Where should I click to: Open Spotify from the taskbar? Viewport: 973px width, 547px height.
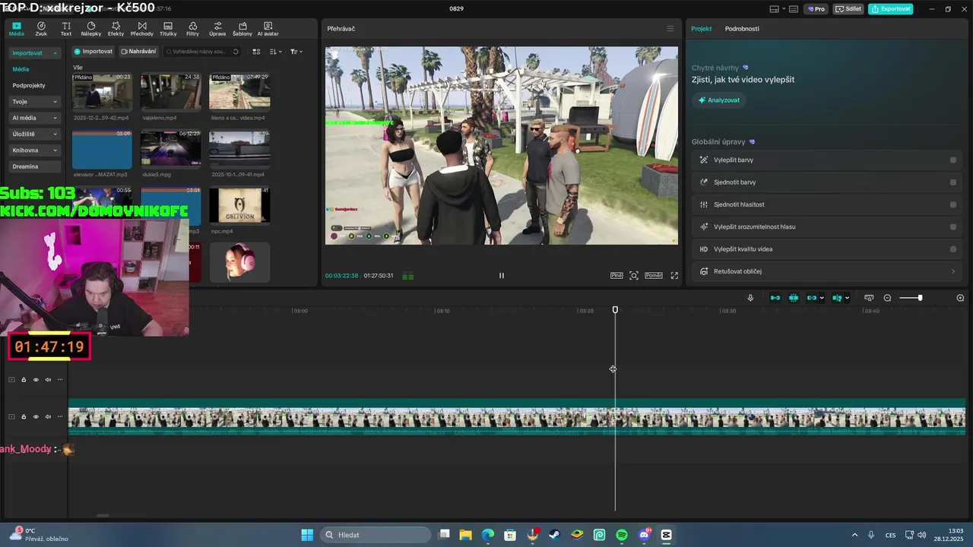(x=622, y=535)
